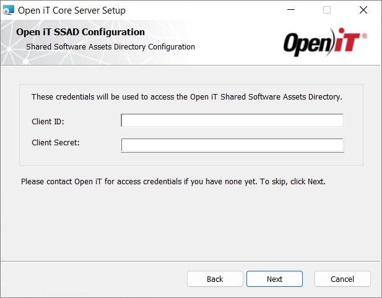This screenshot has width=382, height=298.
Task: Click the 'Open iT SSAD Configuration' heading
Action: point(80,32)
